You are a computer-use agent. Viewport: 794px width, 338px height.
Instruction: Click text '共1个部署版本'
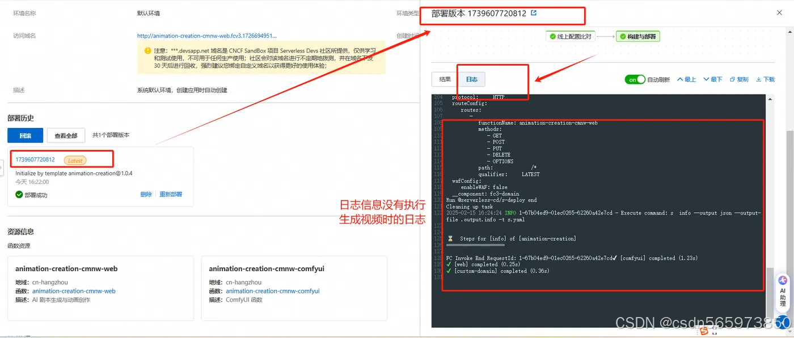click(x=111, y=135)
